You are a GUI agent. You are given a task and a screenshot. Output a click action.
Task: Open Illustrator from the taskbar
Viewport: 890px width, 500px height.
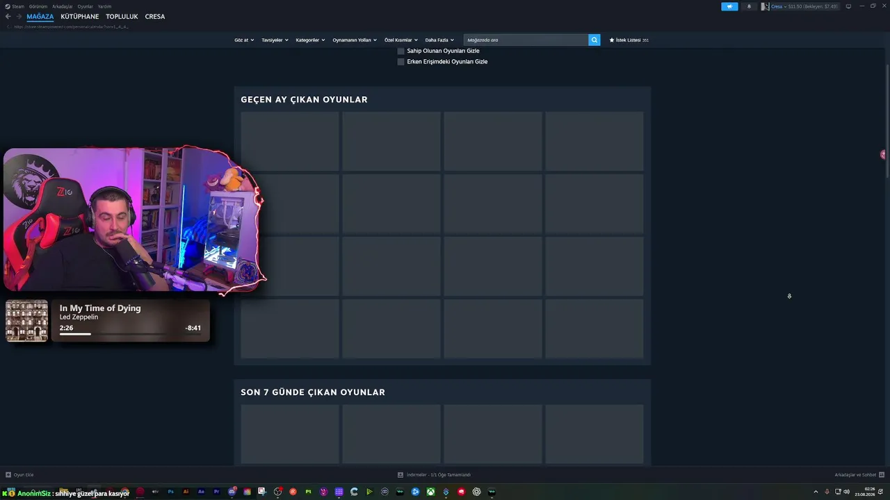click(x=186, y=492)
